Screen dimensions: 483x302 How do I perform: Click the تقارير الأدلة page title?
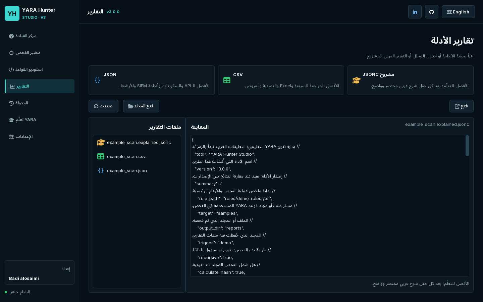[x=452, y=41]
